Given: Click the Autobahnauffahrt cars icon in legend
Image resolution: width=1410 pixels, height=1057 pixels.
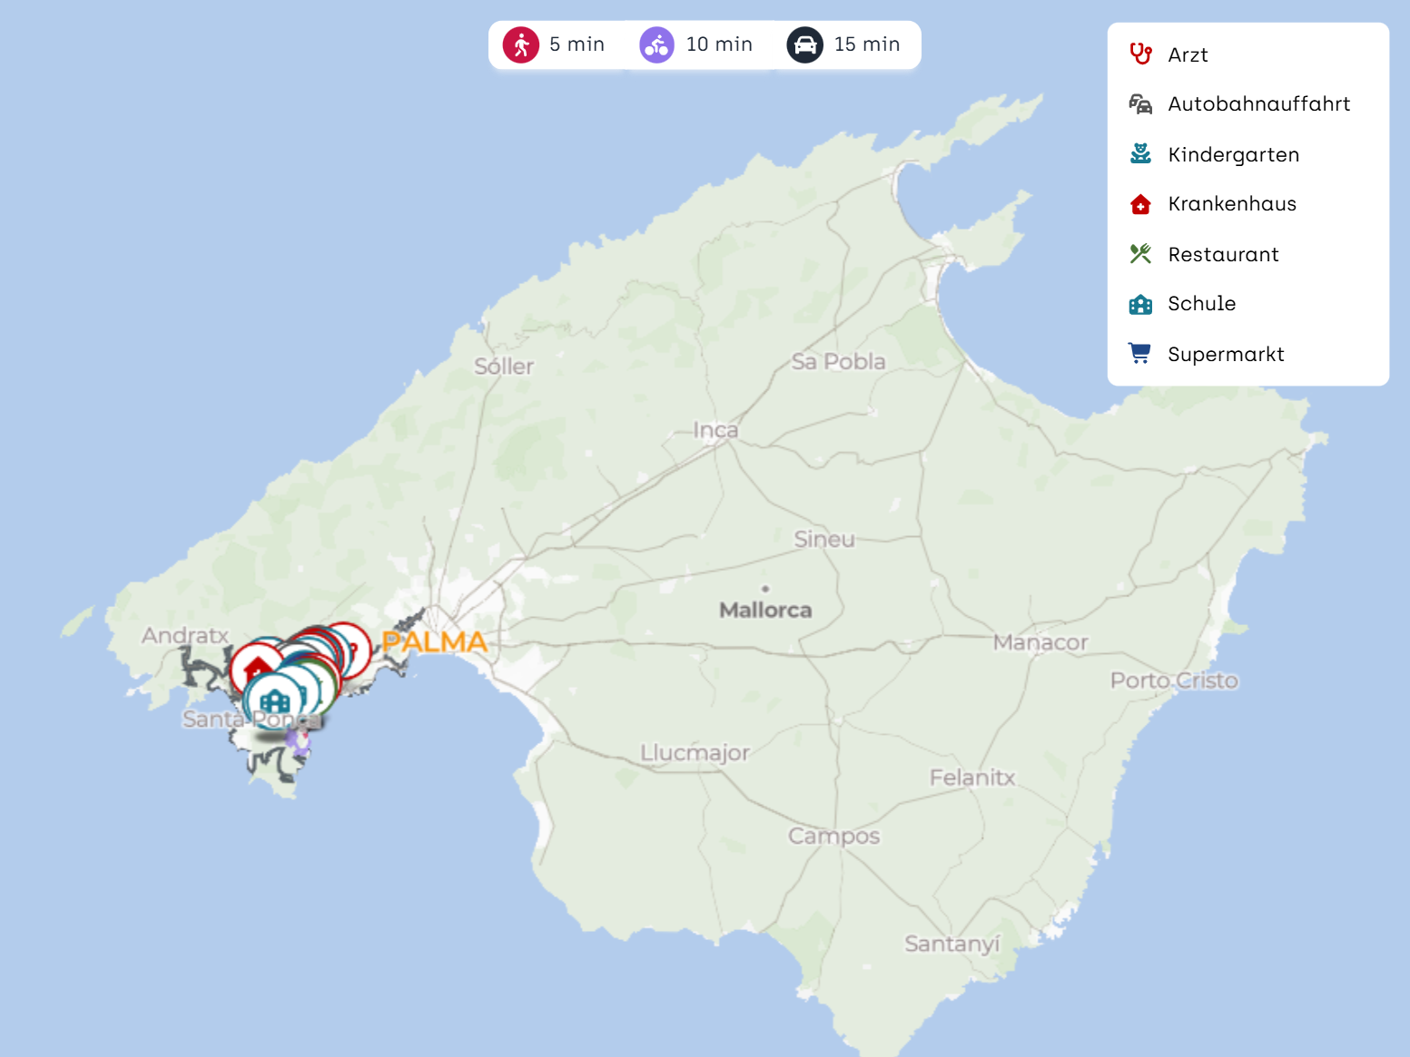Looking at the screenshot, I should pyautogui.click(x=1140, y=104).
